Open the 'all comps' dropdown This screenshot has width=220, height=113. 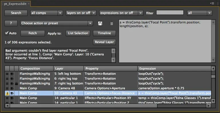47,13
